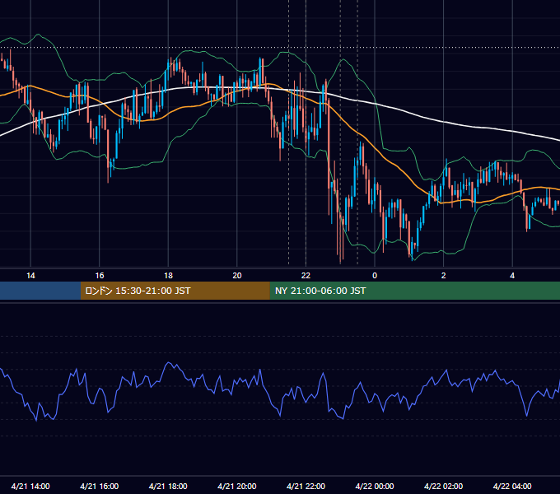
Task: Click the 4/21 16:00 time label
Action: click(100, 486)
